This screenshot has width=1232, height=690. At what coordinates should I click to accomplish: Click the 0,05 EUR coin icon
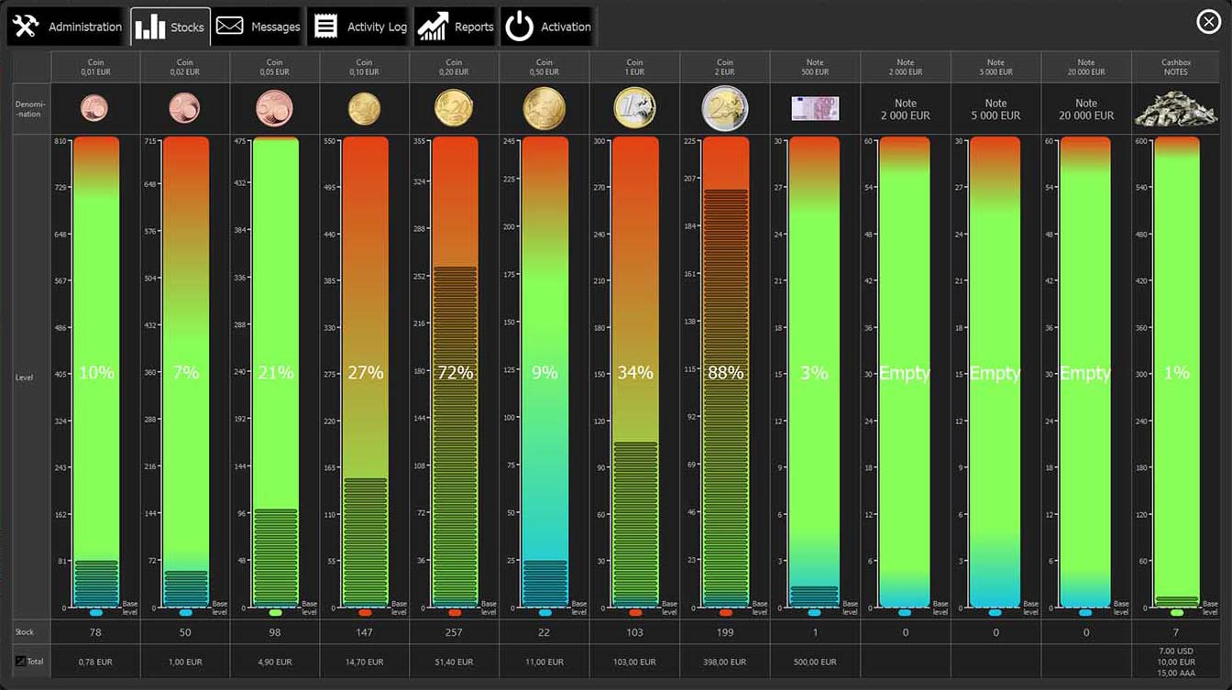pos(274,108)
